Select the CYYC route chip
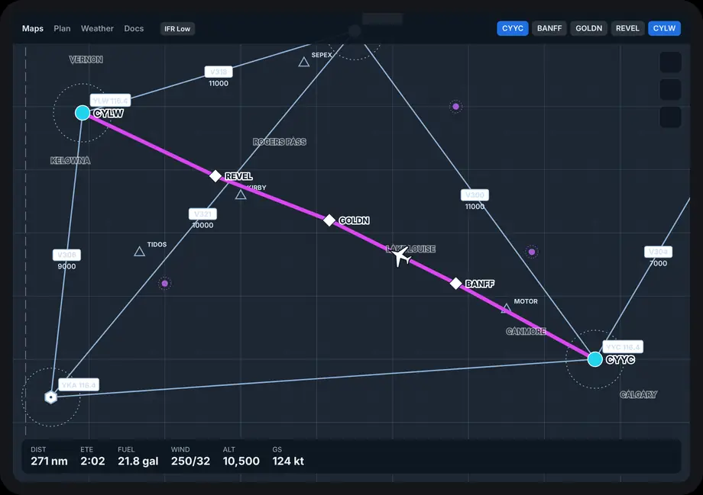 point(513,28)
